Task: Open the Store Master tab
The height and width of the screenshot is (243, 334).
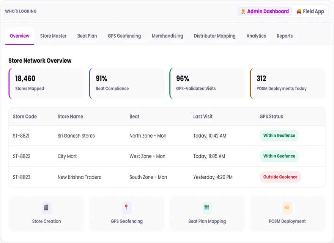Action: pos(53,36)
